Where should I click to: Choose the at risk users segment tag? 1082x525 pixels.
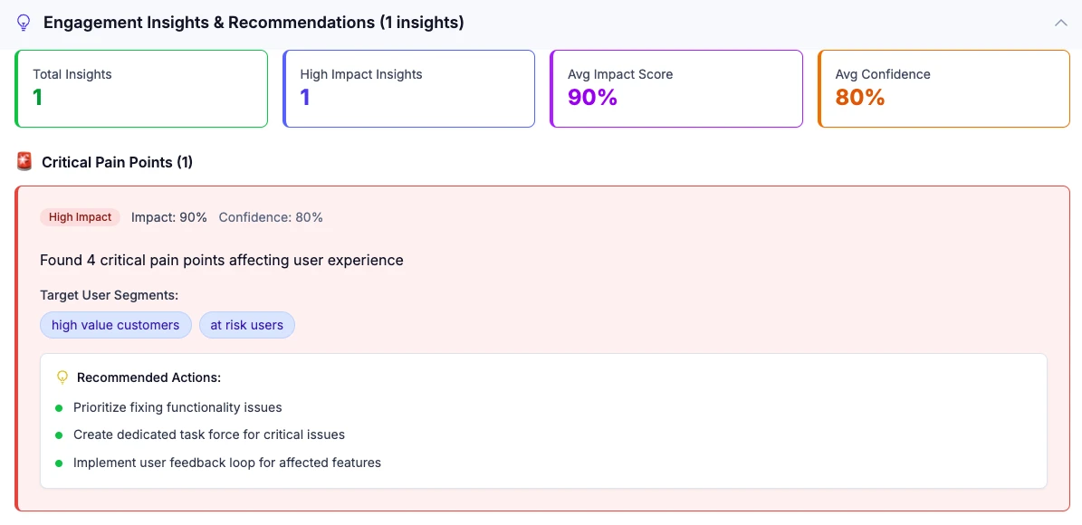[x=246, y=325]
